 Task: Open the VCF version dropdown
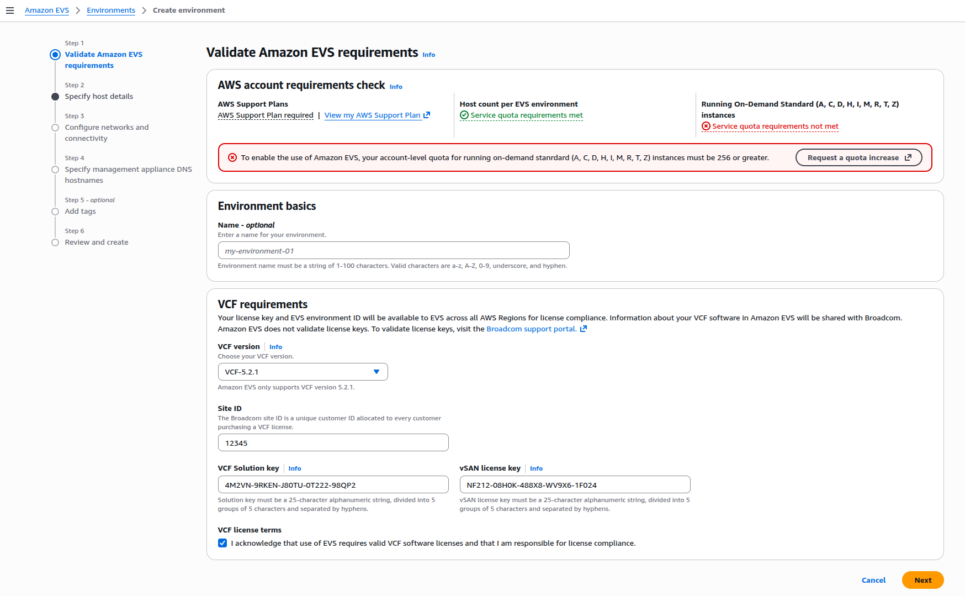(x=303, y=372)
